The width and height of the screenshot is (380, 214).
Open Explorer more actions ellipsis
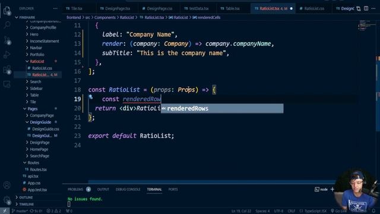coord(55,8)
